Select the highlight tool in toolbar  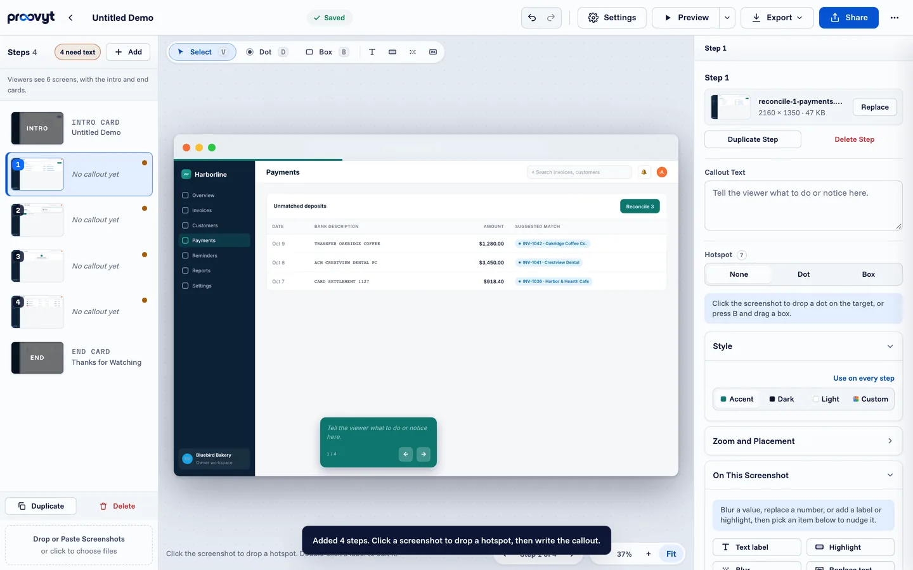tap(392, 52)
